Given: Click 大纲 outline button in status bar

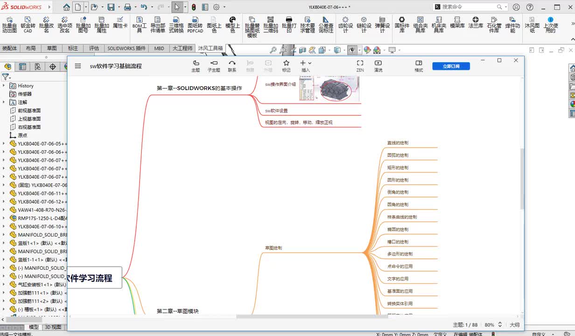Looking at the screenshot, I should tap(514, 325).
